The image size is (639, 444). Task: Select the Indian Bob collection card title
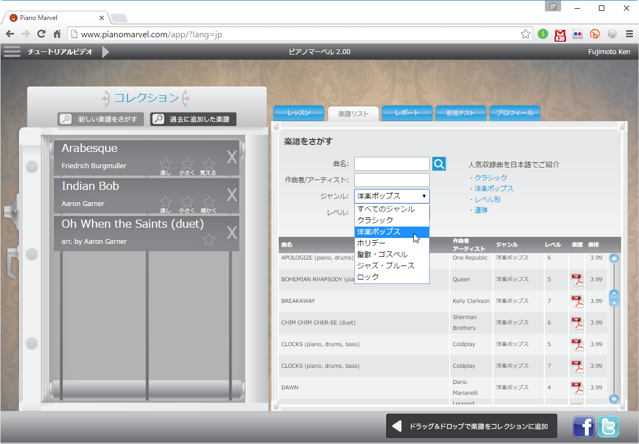pos(90,186)
